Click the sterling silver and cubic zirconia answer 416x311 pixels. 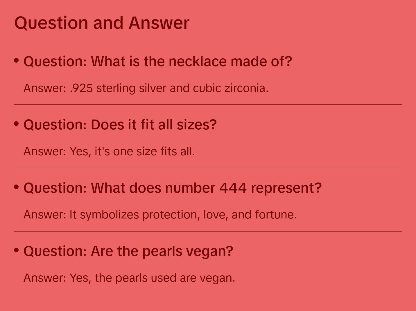146,88
